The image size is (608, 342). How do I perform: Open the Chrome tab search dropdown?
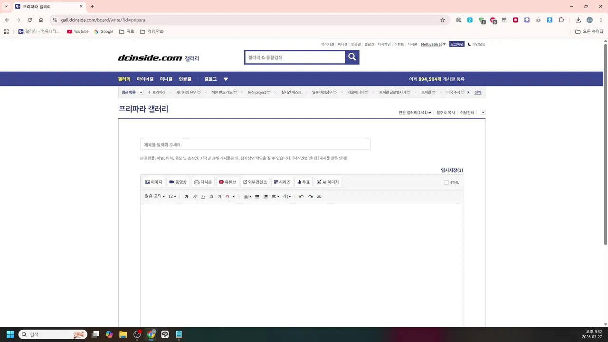tap(6, 6)
